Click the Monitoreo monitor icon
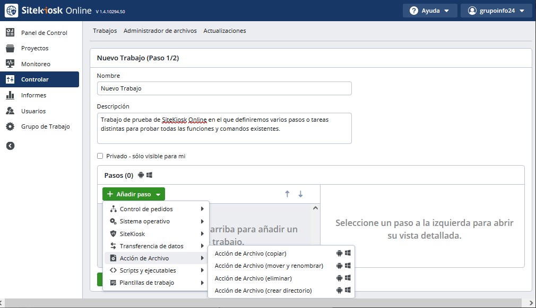The image size is (536, 308). (10, 64)
